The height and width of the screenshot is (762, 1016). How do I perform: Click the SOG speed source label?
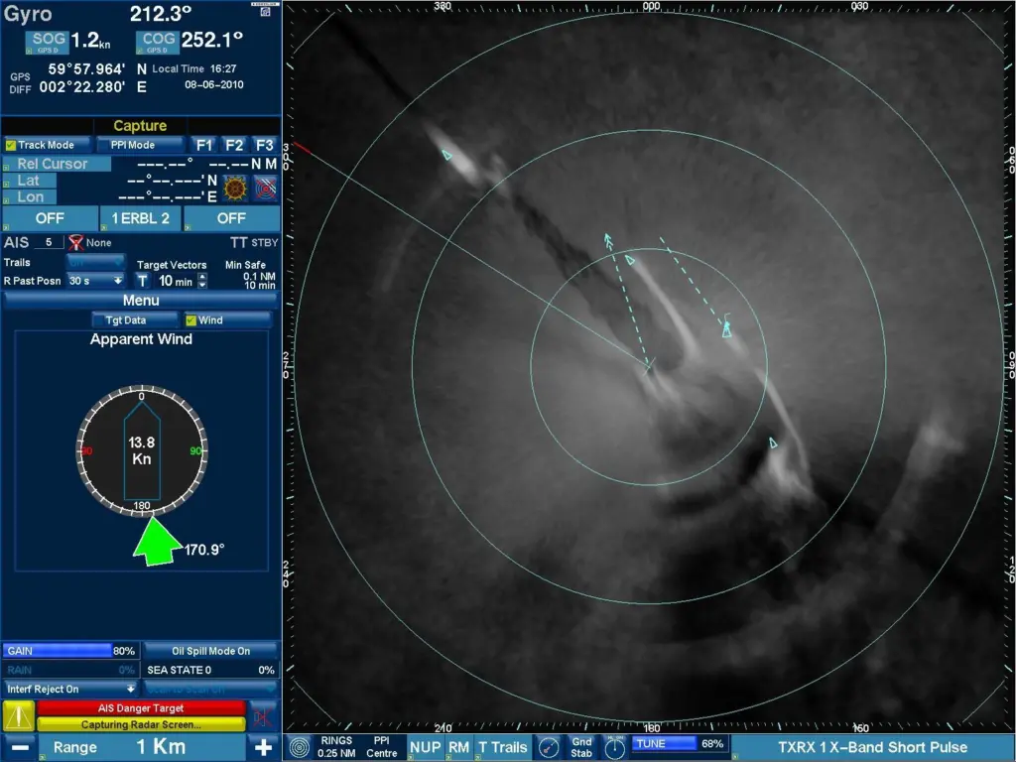click(x=49, y=42)
